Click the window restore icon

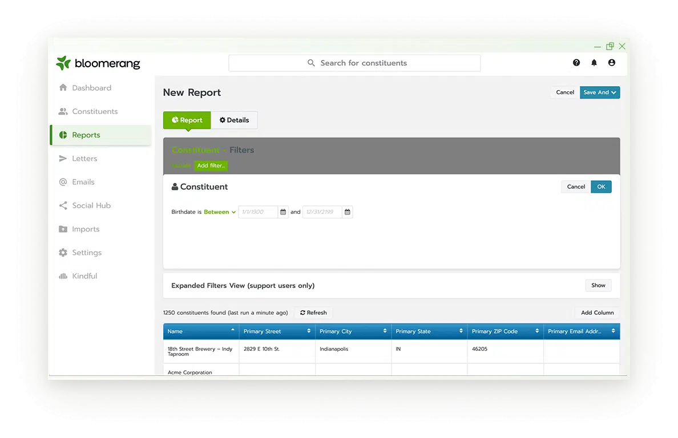610,46
